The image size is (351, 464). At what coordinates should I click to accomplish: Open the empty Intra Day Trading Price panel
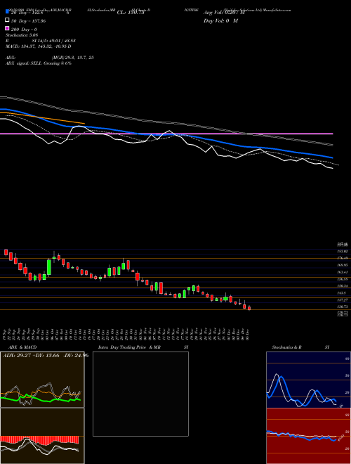[140, 394]
